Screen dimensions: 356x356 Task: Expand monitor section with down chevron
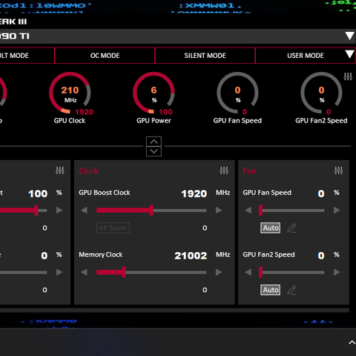154,151
